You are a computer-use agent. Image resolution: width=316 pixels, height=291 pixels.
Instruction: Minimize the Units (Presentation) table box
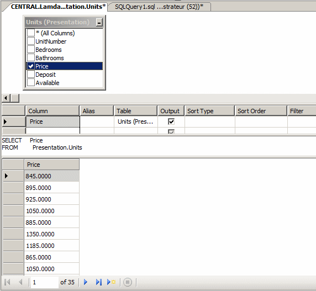[99, 22]
